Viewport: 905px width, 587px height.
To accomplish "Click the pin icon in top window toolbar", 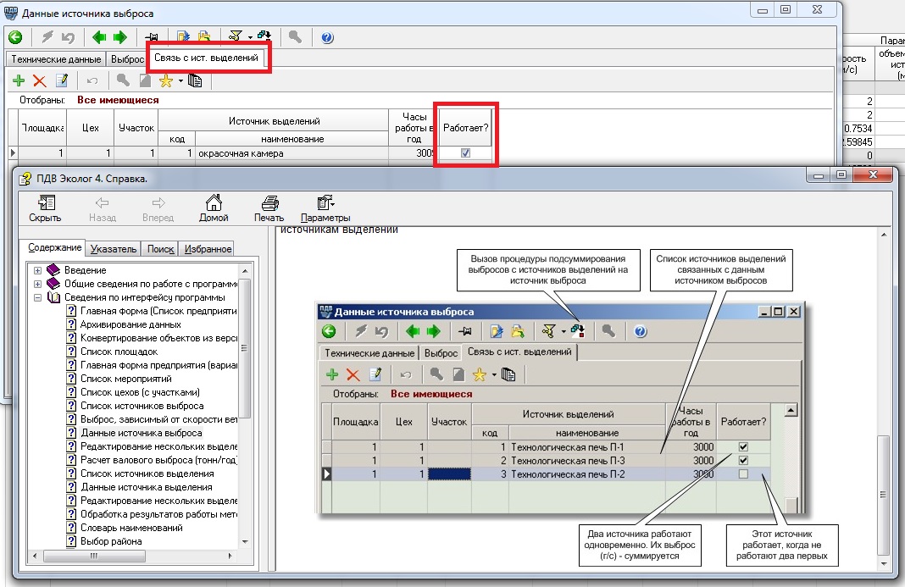I will pyautogui.click(x=152, y=37).
